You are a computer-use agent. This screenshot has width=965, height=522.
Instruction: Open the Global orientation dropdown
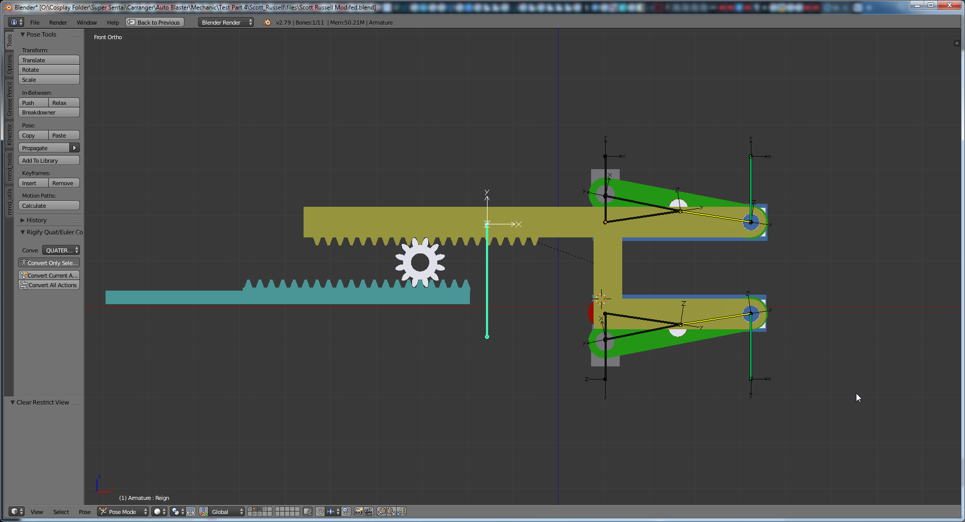(x=227, y=511)
